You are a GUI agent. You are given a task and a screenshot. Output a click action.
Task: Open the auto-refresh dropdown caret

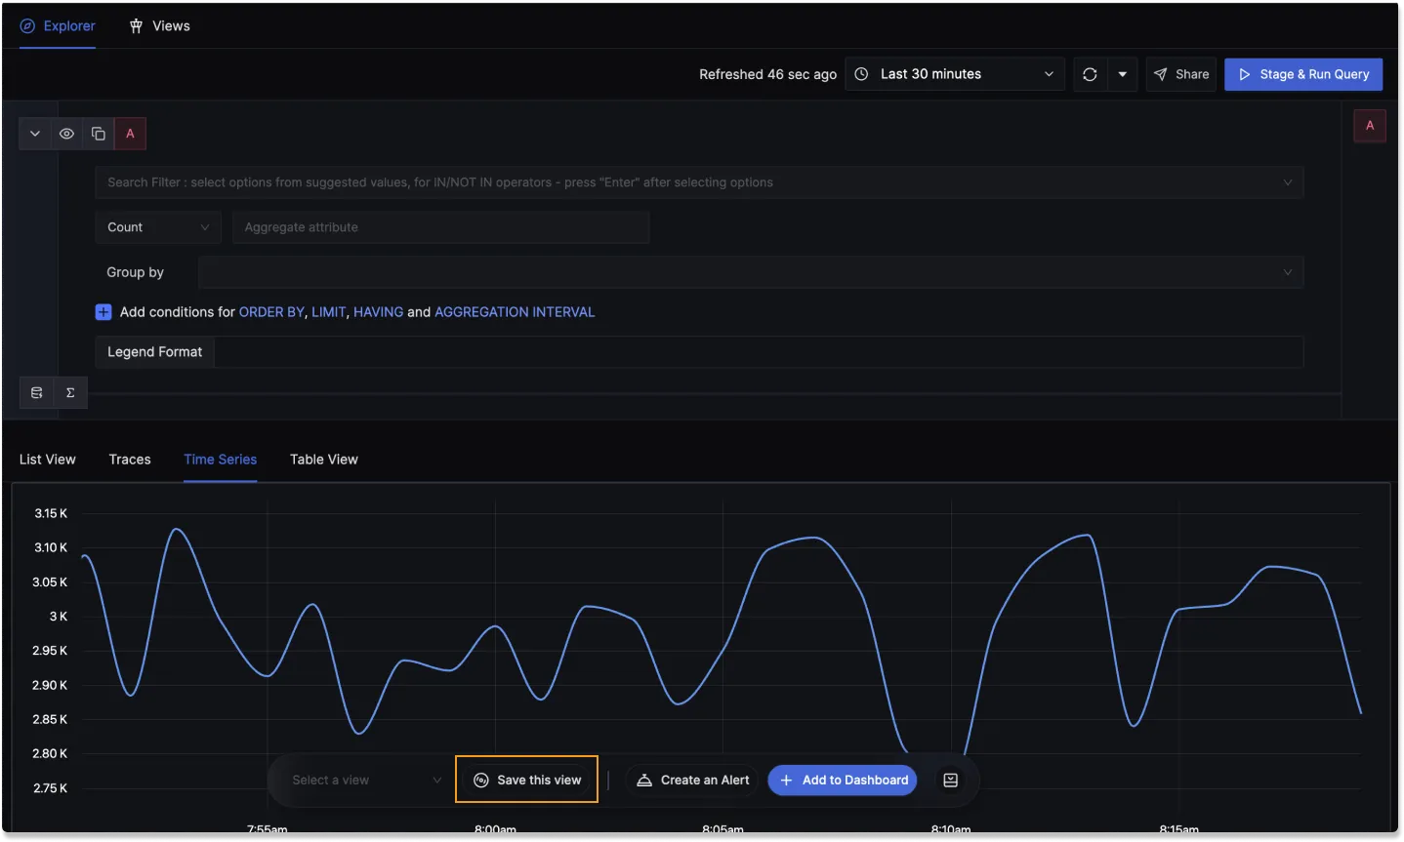tap(1122, 74)
